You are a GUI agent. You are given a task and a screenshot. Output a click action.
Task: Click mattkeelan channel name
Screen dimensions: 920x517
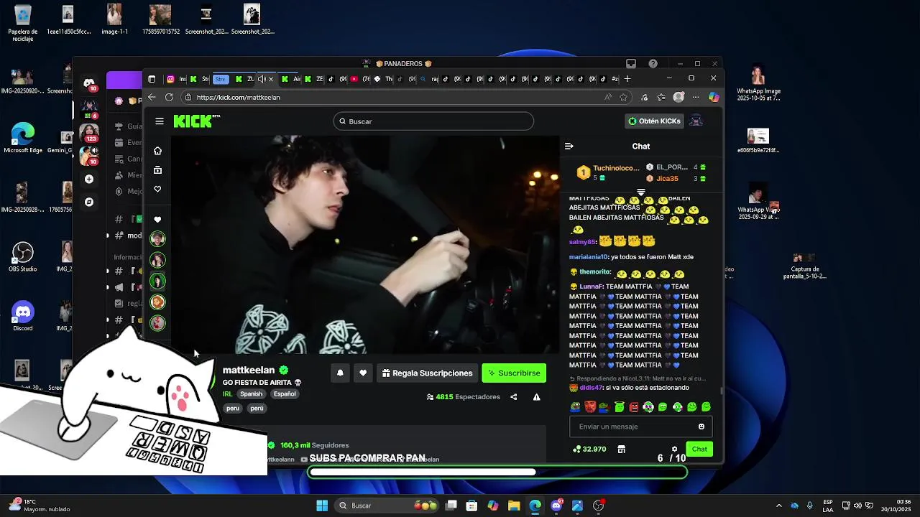tap(249, 370)
